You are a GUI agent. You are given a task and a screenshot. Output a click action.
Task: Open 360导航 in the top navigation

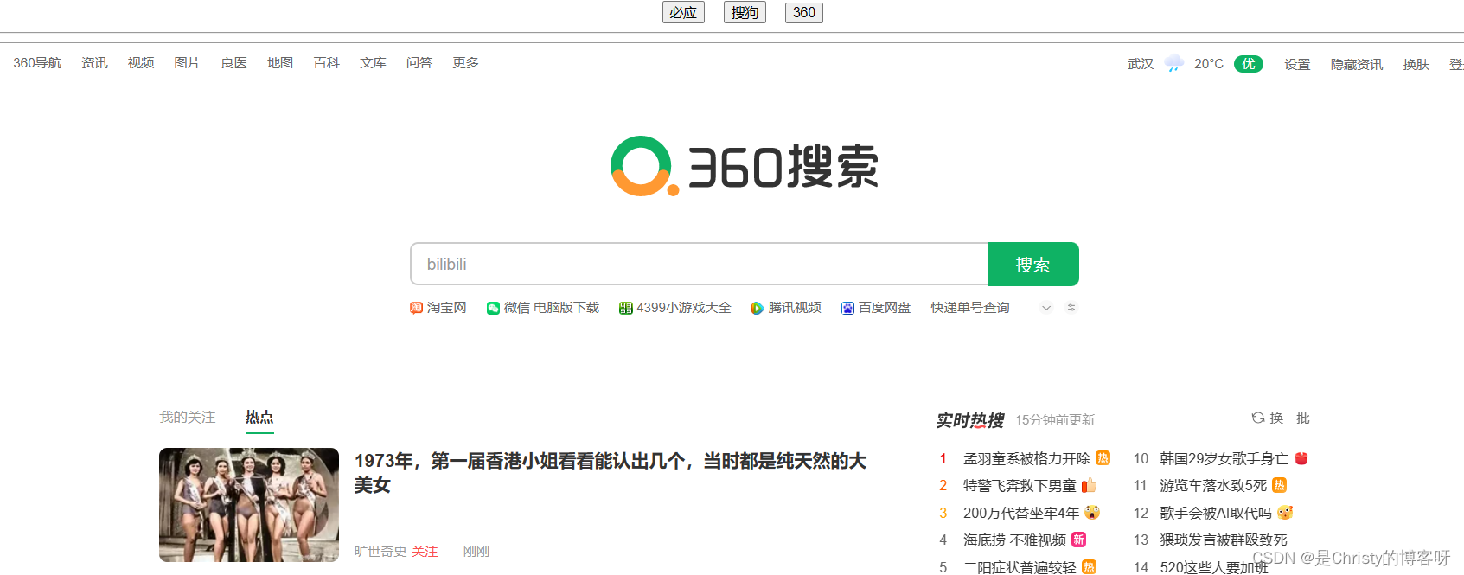coord(37,63)
